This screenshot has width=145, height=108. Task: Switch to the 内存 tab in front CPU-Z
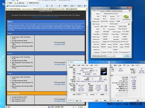click(83, 65)
